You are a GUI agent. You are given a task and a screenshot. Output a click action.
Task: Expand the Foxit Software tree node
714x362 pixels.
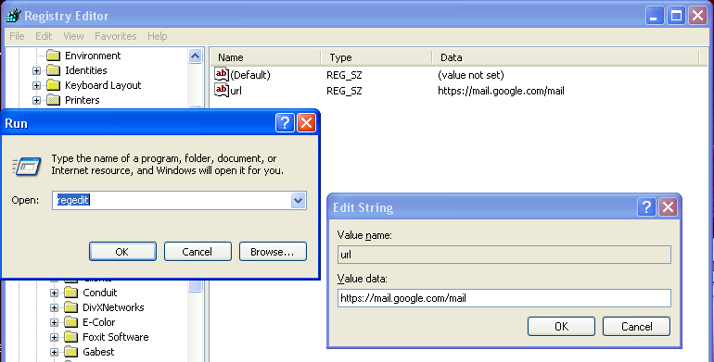click(54, 337)
